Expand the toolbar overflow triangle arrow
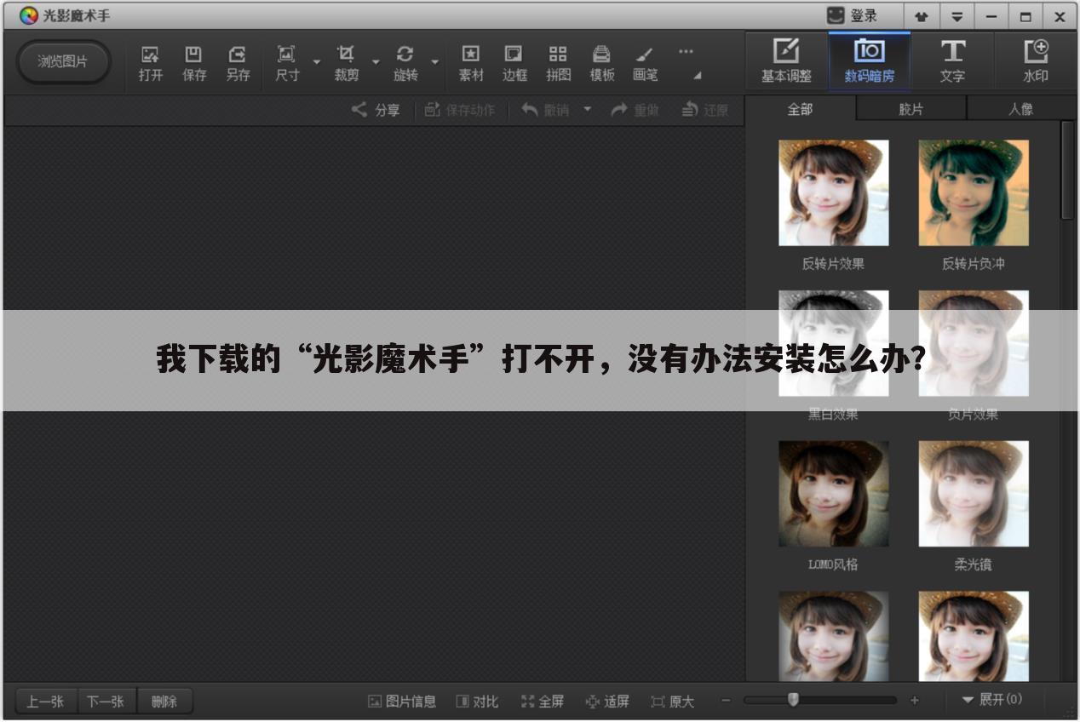The width and height of the screenshot is (1080, 722). tap(698, 76)
